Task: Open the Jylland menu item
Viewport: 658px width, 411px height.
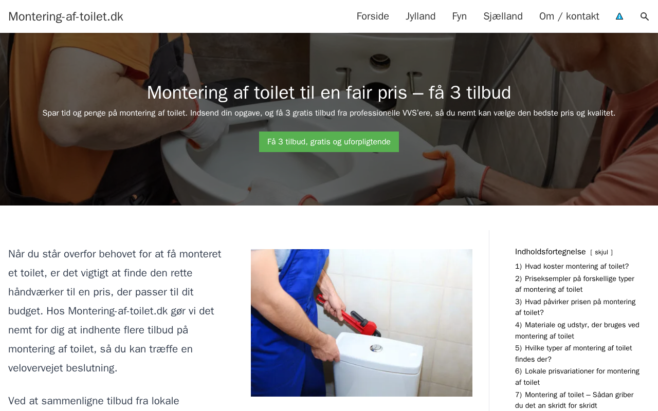Action: tap(421, 16)
